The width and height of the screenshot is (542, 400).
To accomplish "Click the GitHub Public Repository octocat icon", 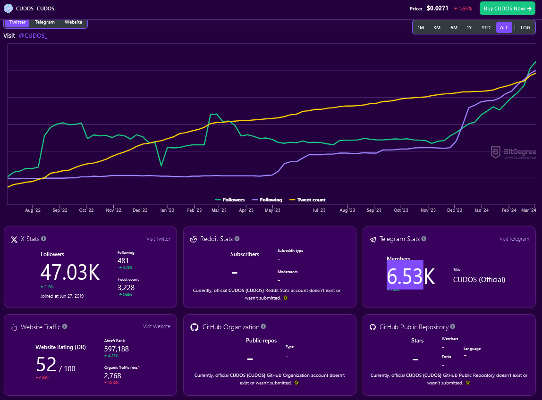I will pyautogui.click(x=373, y=327).
